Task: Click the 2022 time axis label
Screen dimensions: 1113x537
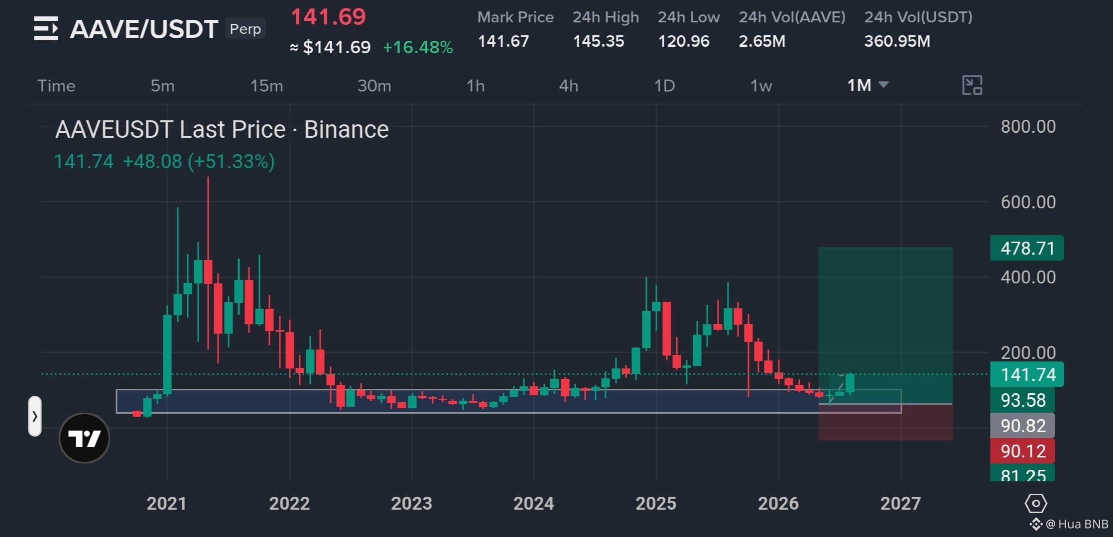Action: pyautogui.click(x=289, y=504)
